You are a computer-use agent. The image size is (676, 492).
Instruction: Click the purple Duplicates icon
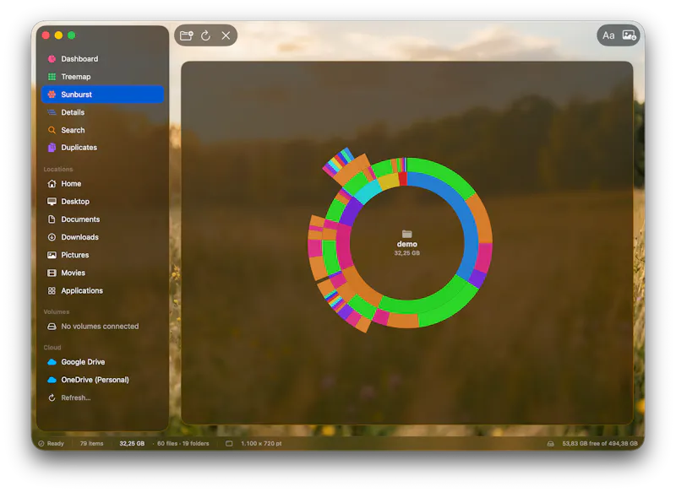coord(52,147)
